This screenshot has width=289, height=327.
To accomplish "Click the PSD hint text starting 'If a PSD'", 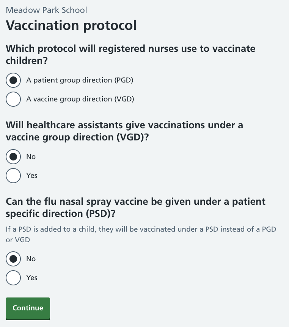I will pos(141,234).
